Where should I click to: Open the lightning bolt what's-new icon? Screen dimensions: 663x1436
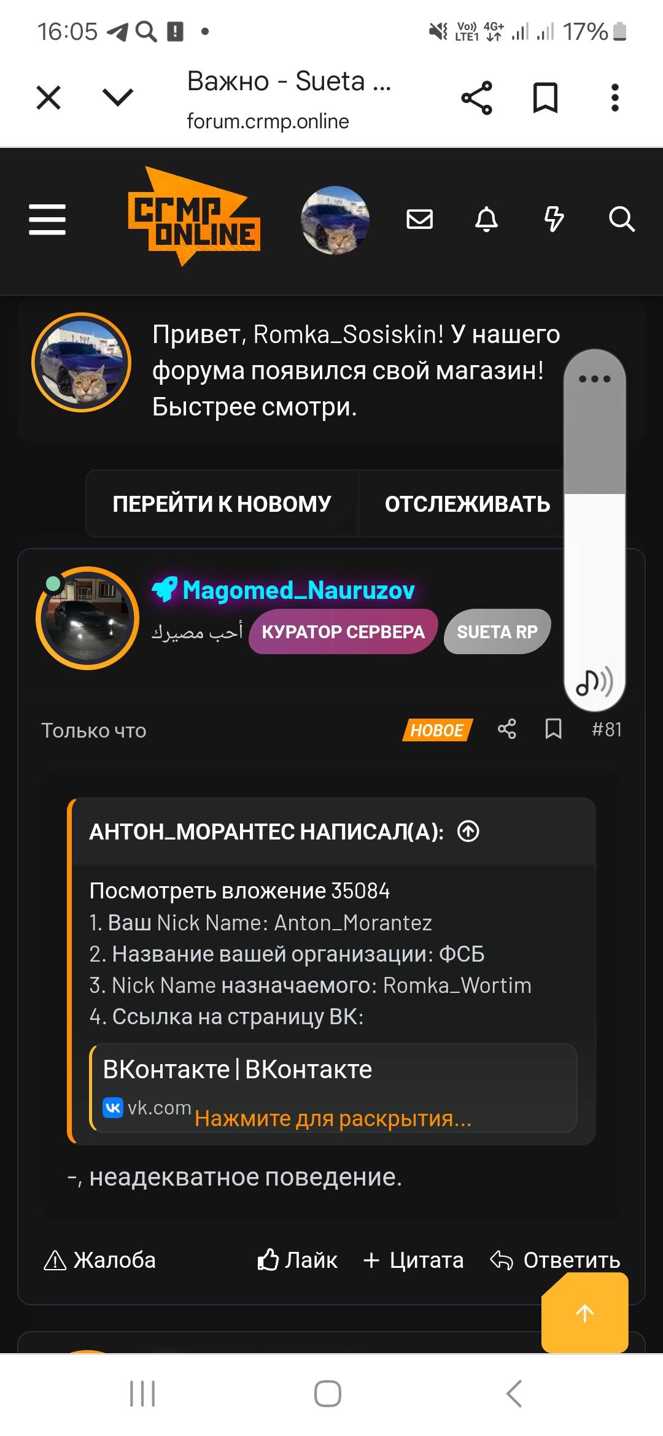pos(554,219)
